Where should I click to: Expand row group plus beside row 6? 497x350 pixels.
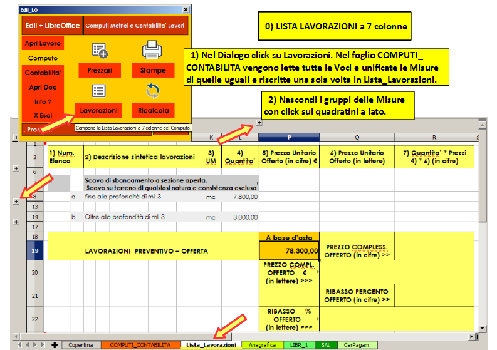(16, 168)
